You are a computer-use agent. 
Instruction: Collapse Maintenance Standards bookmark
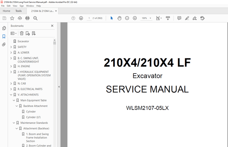click(14, 123)
